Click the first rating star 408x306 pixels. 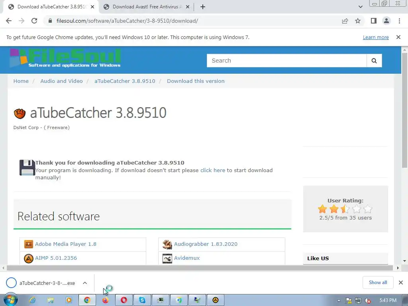tap(322, 209)
